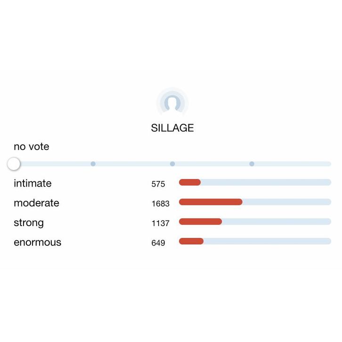Click the far right end of the vote slider
Viewport: 342px width, 342px height.
click(329, 164)
